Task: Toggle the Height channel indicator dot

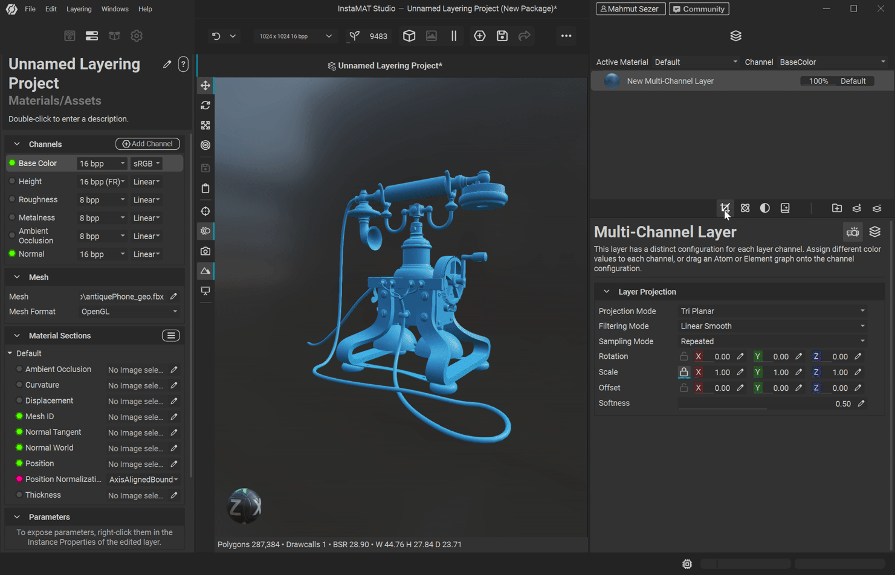Action: 12,182
